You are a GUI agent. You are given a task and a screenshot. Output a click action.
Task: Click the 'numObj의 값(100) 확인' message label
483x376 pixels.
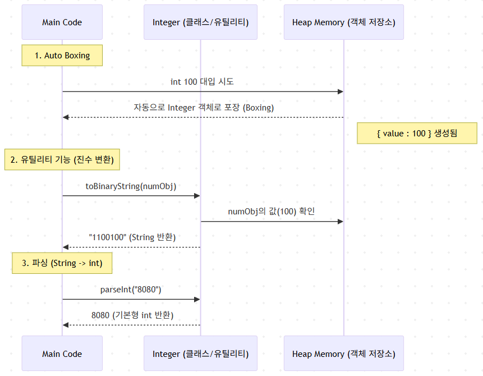coord(272,212)
